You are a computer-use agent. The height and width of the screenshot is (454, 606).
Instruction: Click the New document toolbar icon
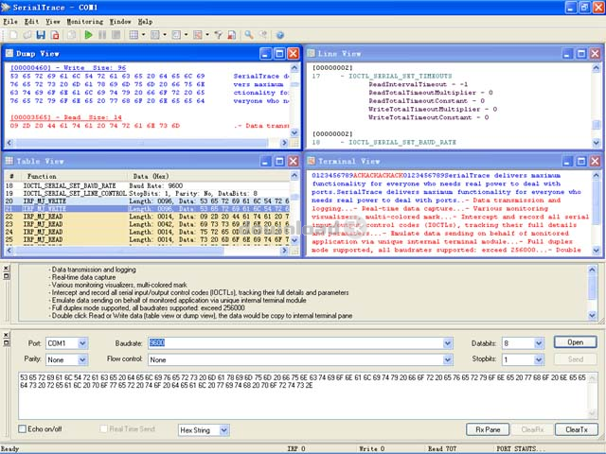click(x=13, y=35)
